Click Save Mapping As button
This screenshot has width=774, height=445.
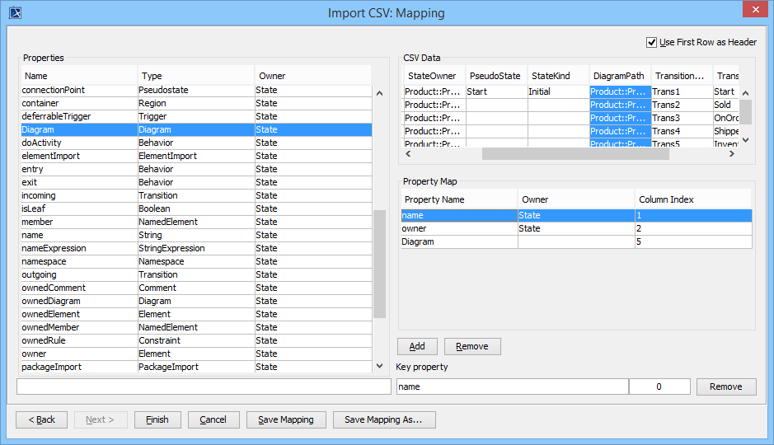pos(383,419)
